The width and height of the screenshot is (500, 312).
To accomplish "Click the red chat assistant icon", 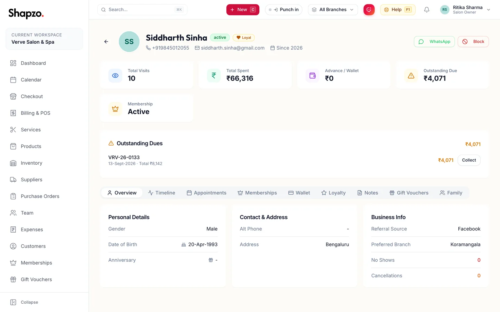I will coord(369,10).
